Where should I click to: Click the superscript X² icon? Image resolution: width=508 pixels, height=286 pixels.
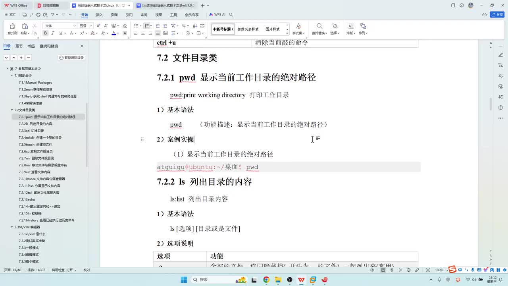click(x=82, y=33)
